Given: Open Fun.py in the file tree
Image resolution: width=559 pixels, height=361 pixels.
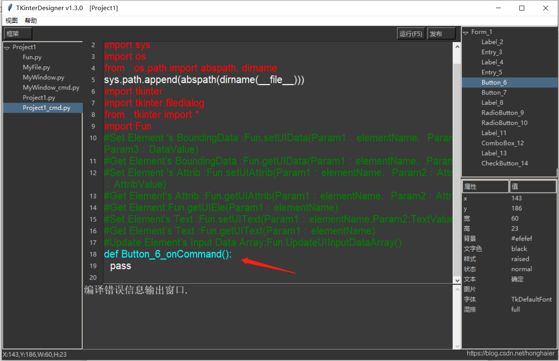Looking at the screenshot, I should [32, 57].
